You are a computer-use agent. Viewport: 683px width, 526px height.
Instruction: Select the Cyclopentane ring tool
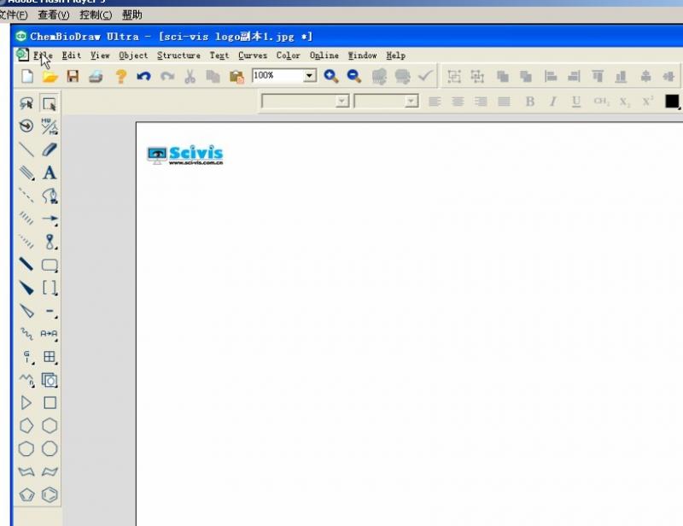pos(26,426)
